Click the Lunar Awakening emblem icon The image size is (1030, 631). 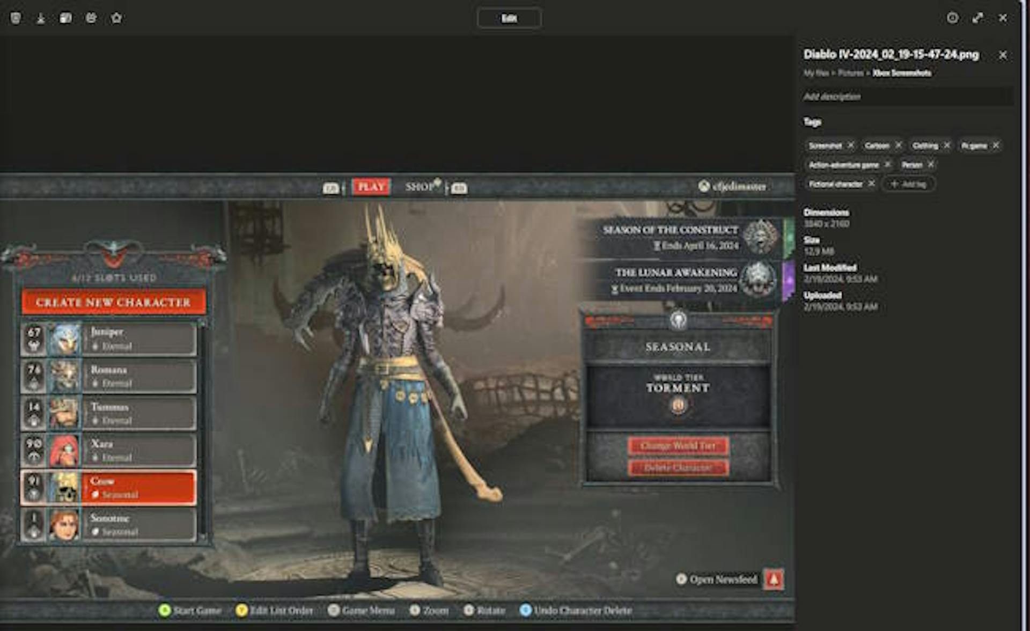(759, 280)
